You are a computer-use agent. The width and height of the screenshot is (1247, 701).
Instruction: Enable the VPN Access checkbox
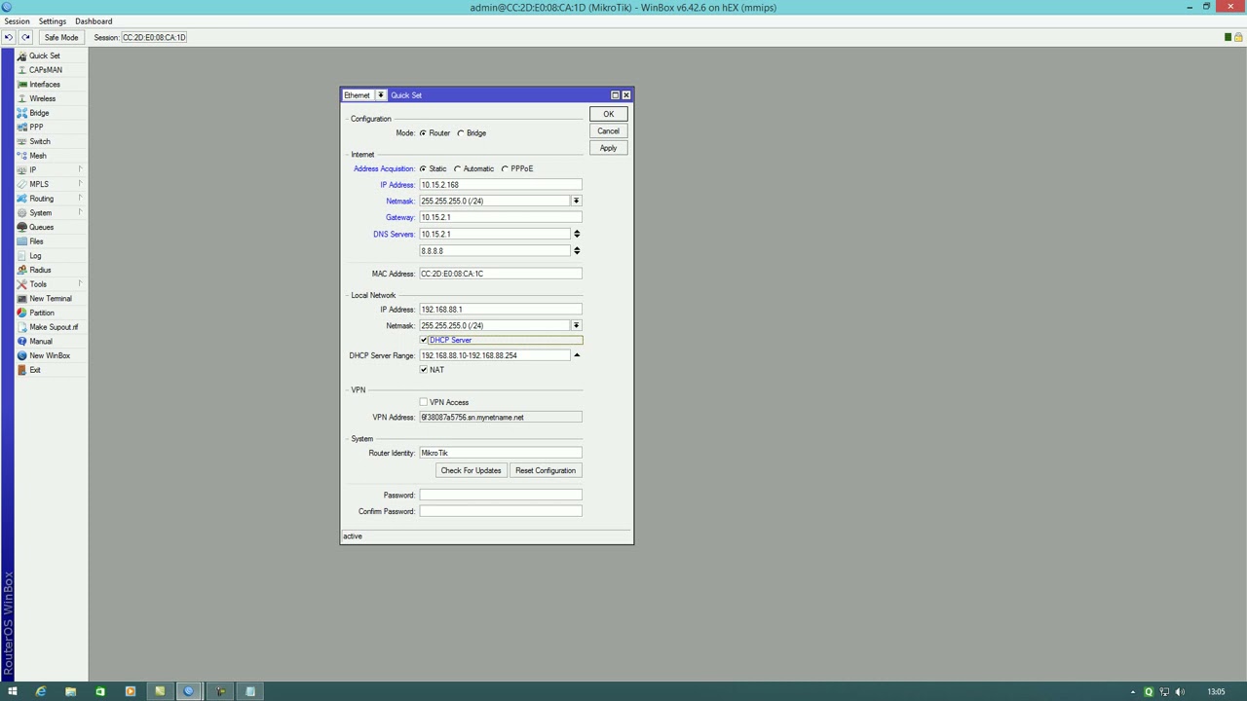click(x=424, y=402)
